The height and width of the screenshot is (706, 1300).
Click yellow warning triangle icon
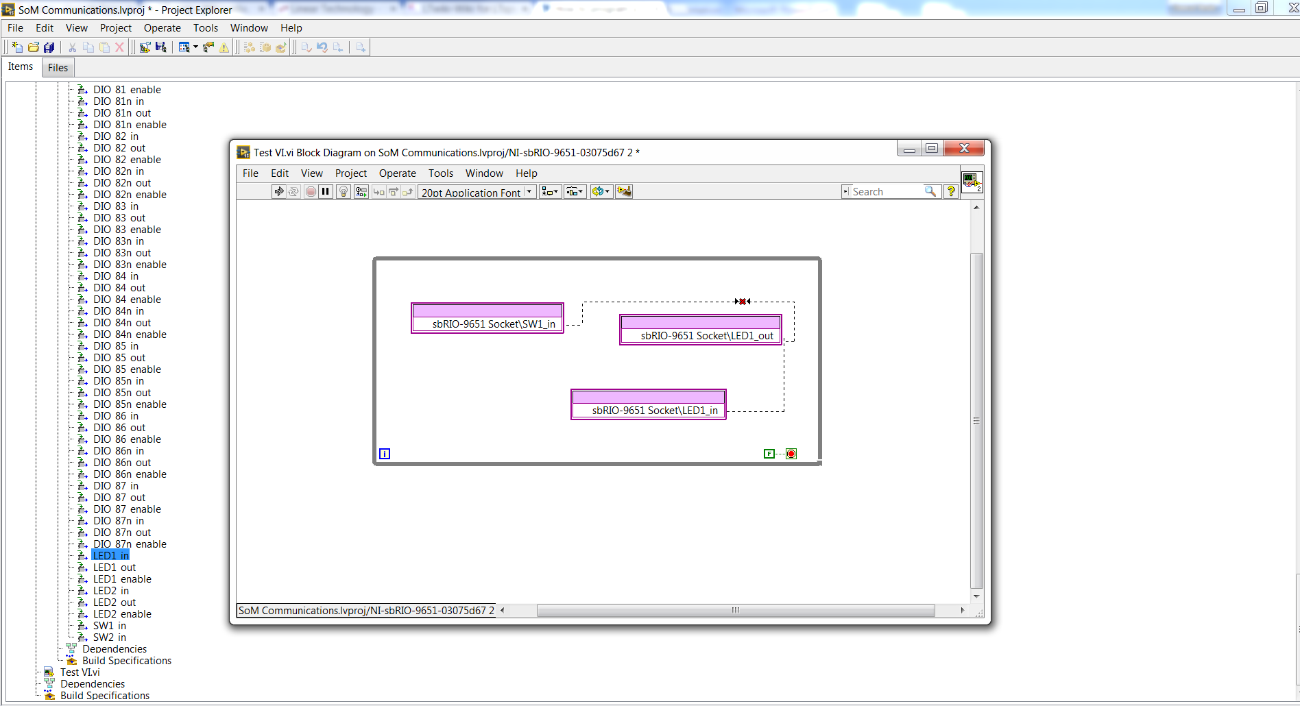click(224, 47)
